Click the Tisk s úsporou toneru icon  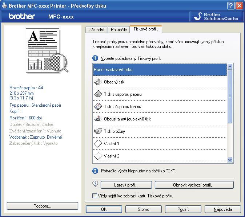click(x=98, y=106)
